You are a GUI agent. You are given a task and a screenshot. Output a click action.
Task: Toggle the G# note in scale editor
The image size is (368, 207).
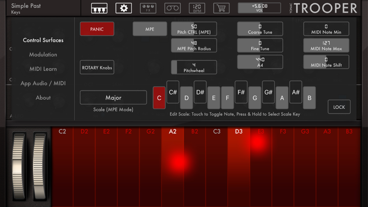click(x=269, y=92)
